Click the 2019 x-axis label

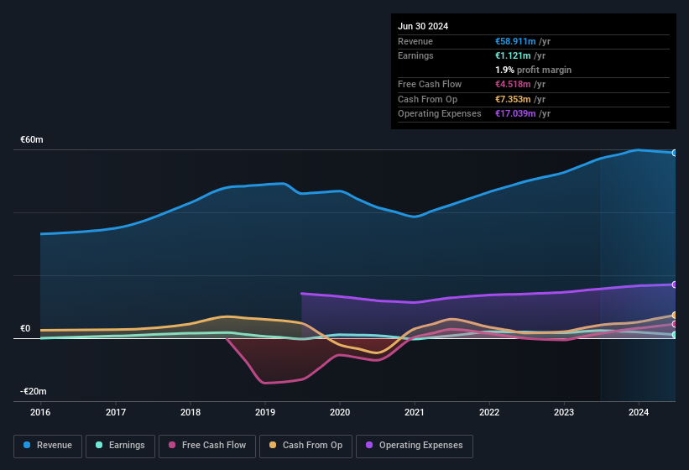coord(265,412)
